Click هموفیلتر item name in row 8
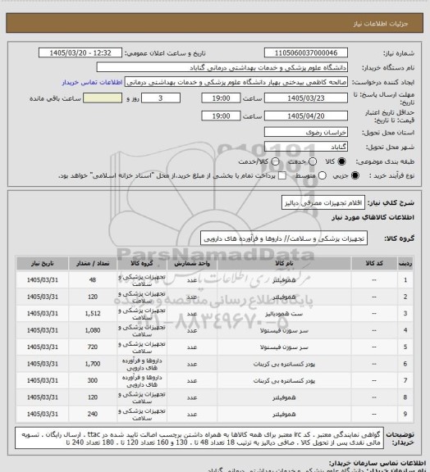The image size is (430, 472). click(x=284, y=397)
